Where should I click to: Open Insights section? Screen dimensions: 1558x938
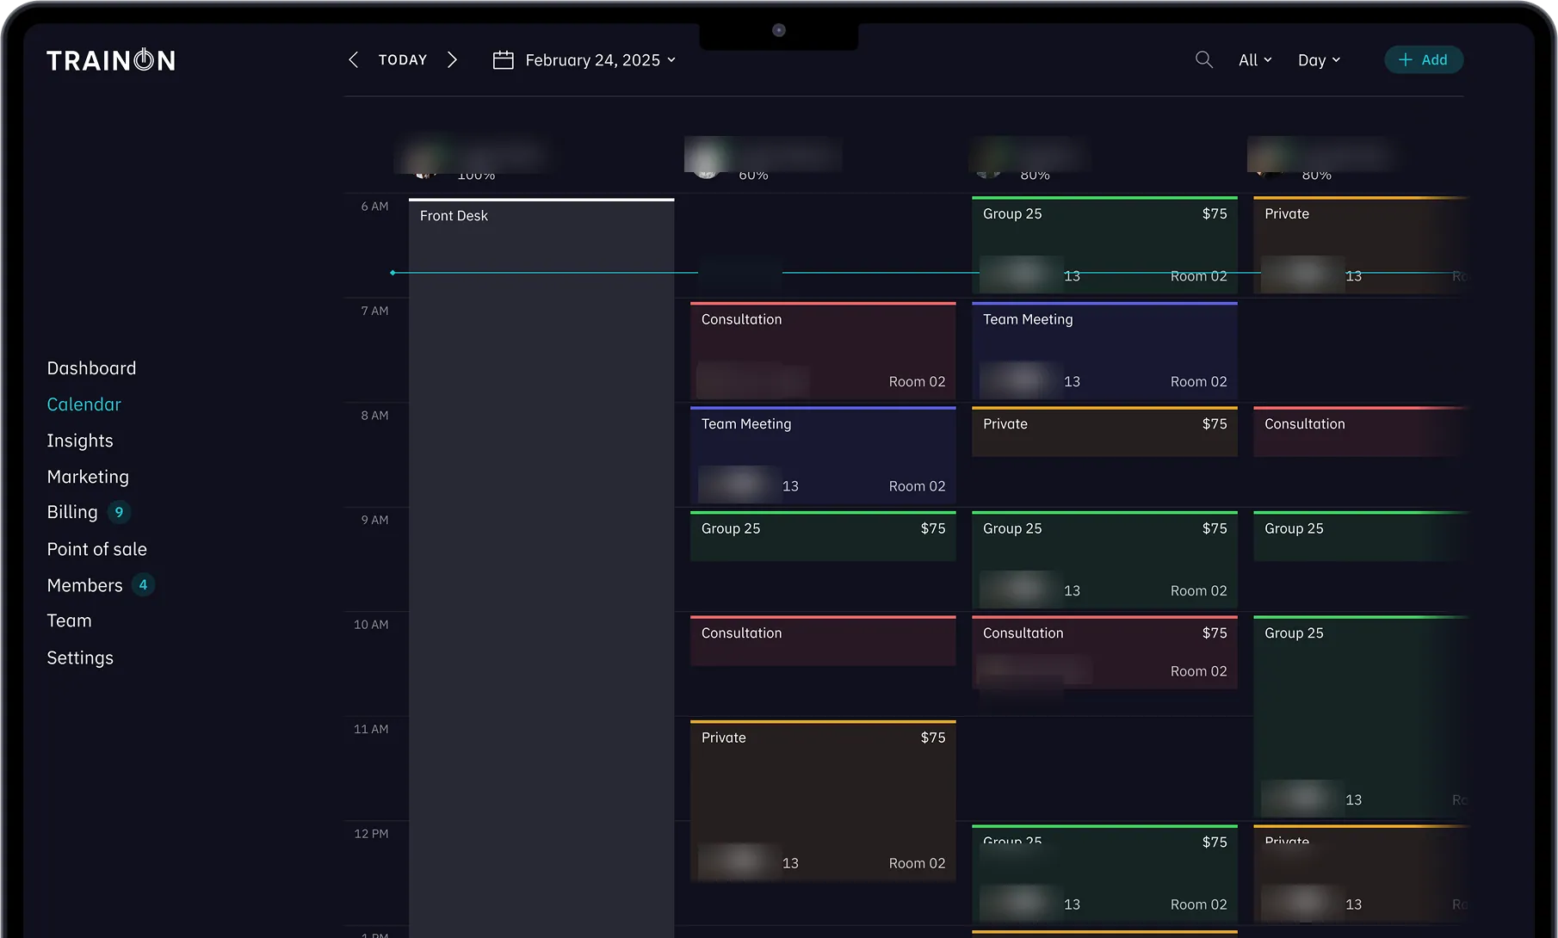tap(80, 440)
